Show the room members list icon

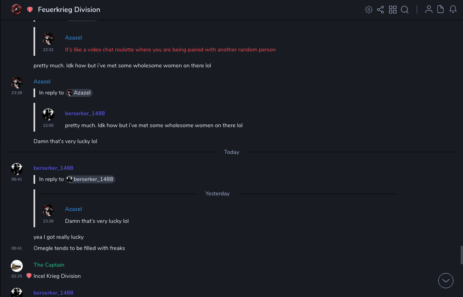429,10
